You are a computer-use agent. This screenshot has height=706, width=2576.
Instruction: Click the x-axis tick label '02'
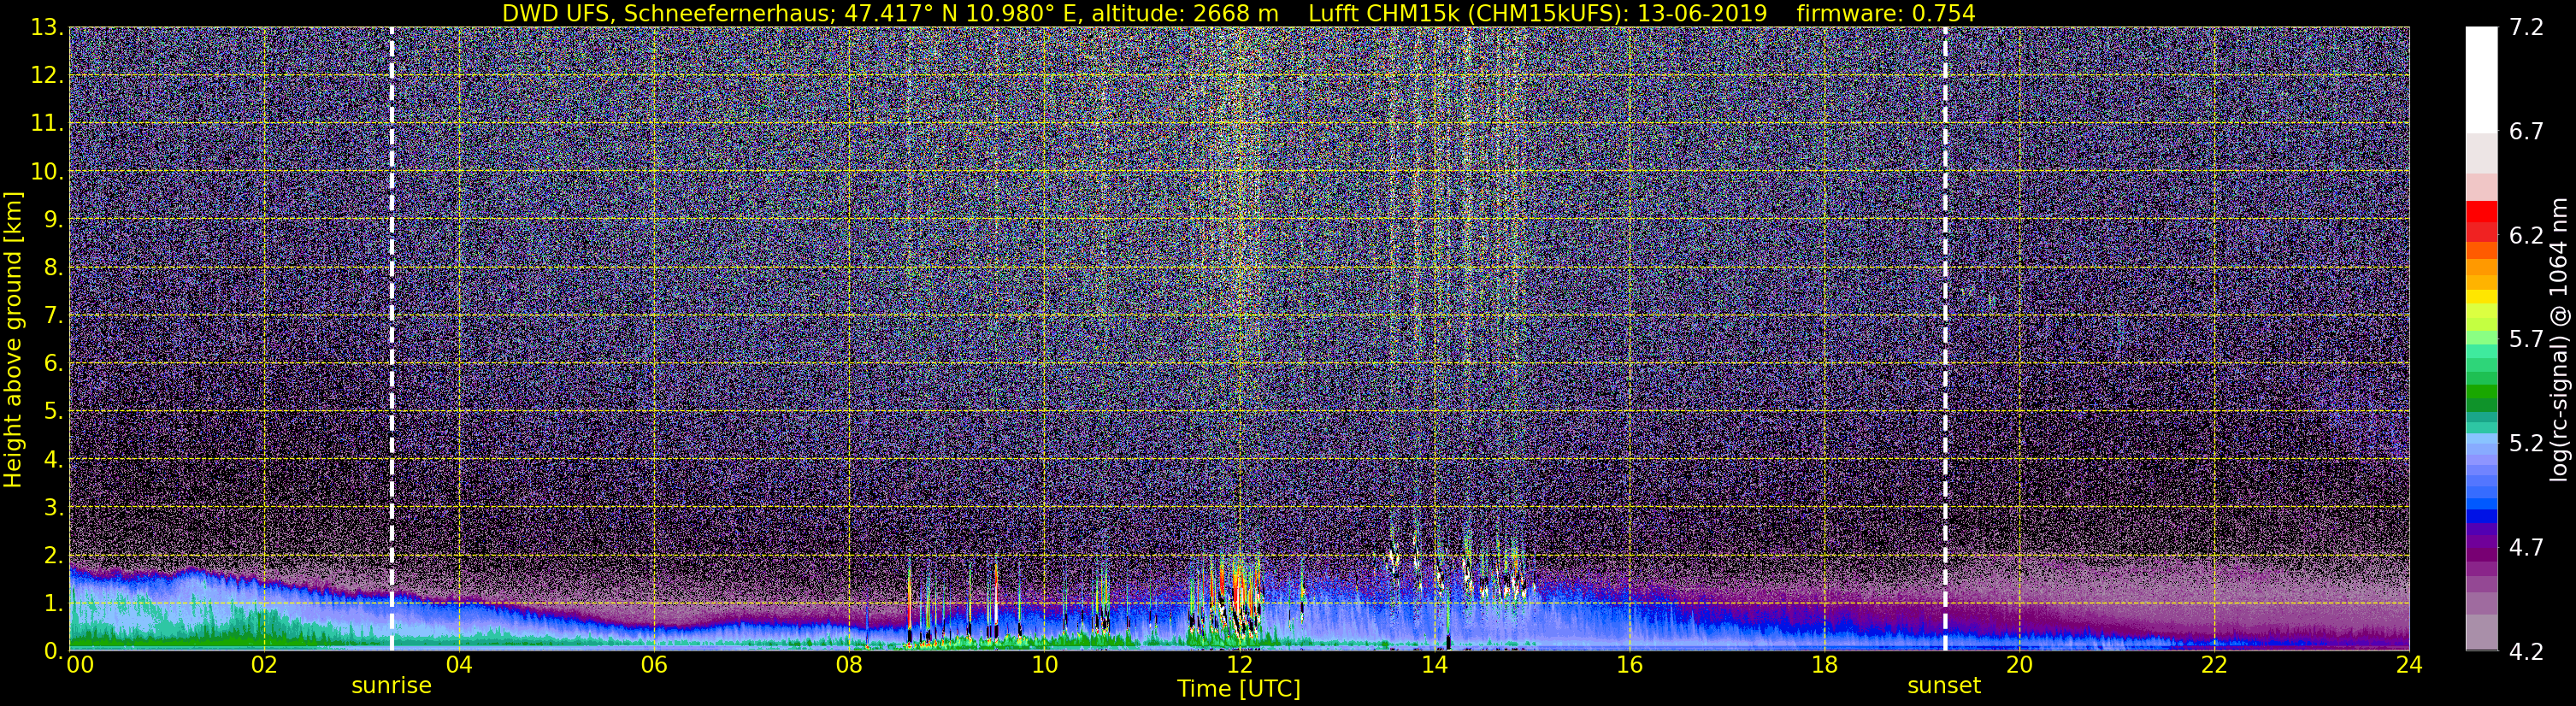(263, 665)
